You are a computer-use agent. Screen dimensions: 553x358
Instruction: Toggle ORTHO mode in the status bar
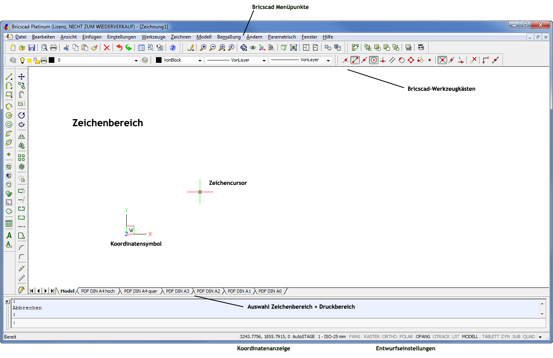pyautogui.click(x=389, y=337)
